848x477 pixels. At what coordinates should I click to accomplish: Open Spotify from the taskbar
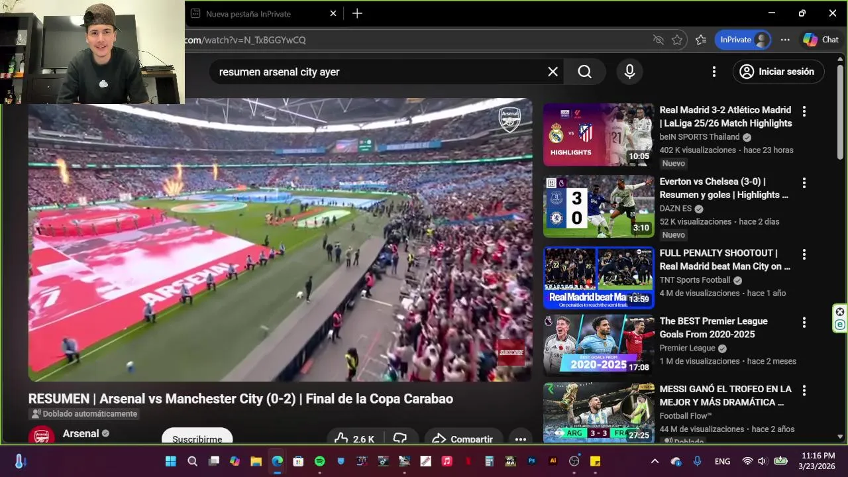coord(319,461)
